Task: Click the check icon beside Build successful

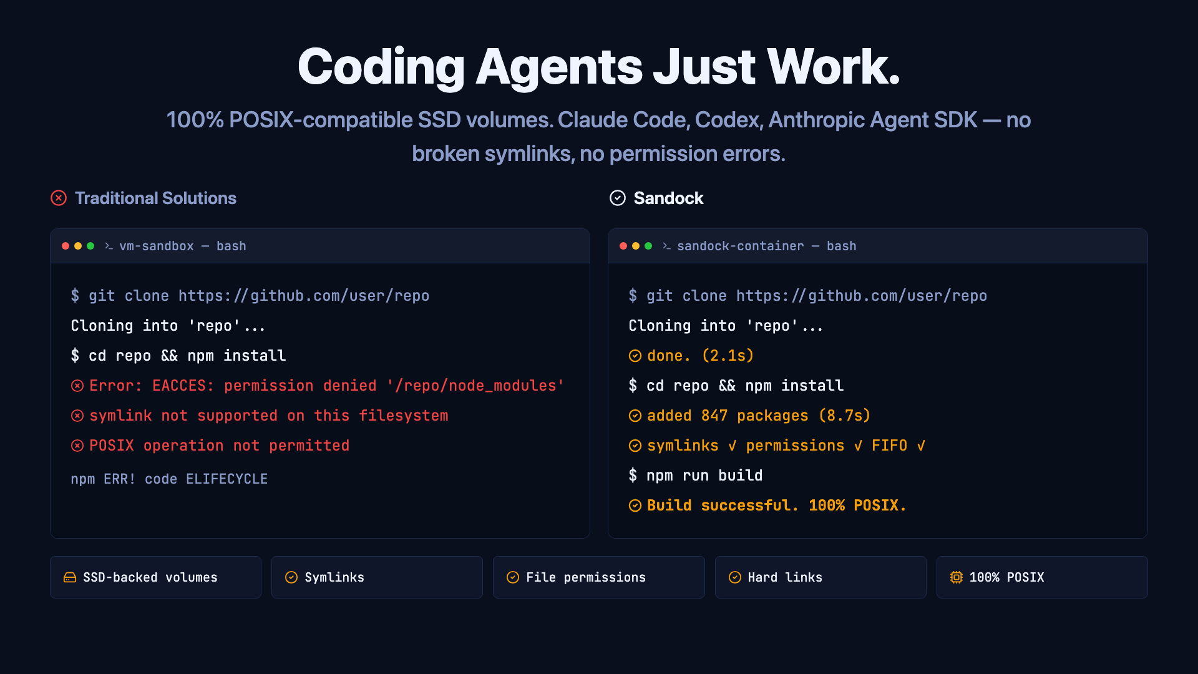Action: [635, 506]
